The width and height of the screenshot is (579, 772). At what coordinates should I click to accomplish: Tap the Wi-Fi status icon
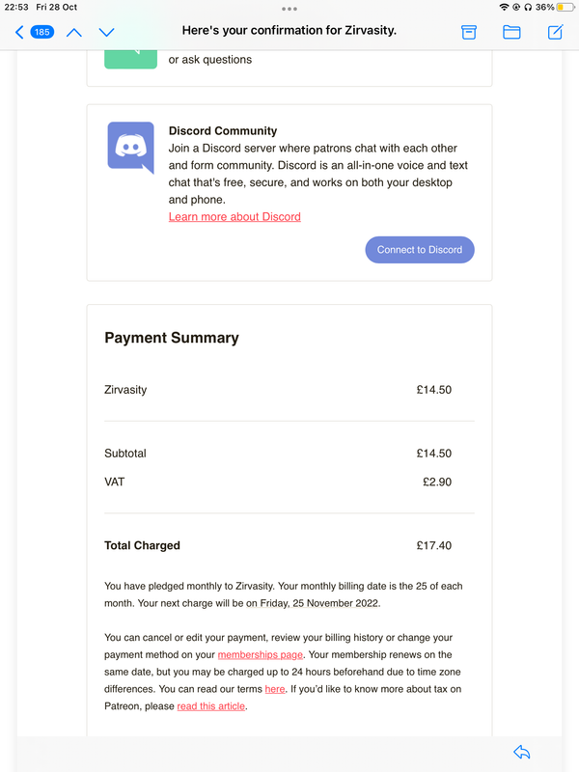(504, 8)
